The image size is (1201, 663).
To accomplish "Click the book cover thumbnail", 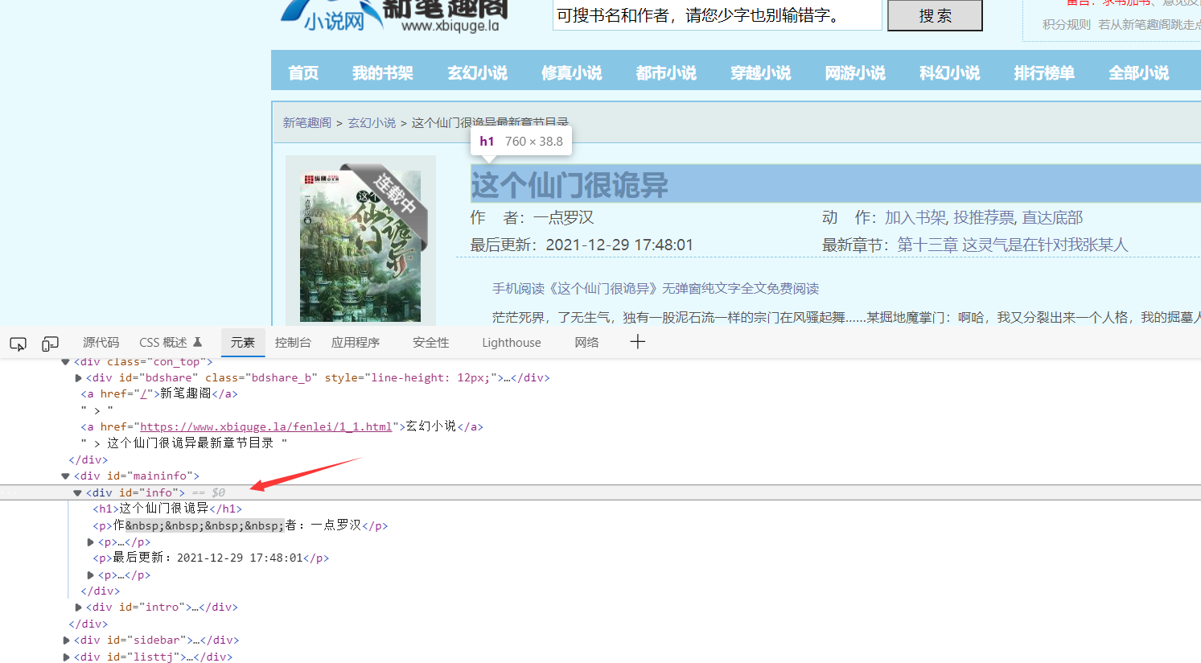I will point(360,245).
